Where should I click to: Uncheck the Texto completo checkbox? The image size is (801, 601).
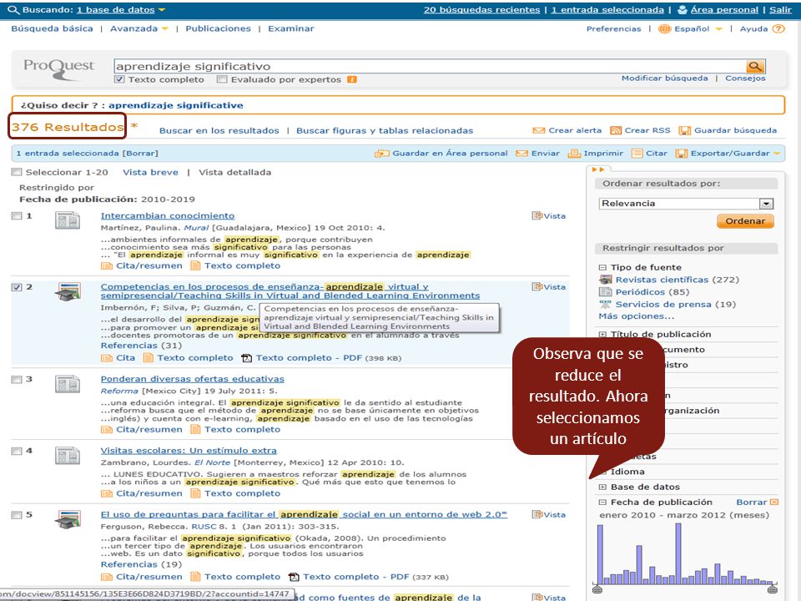(x=119, y=79)
